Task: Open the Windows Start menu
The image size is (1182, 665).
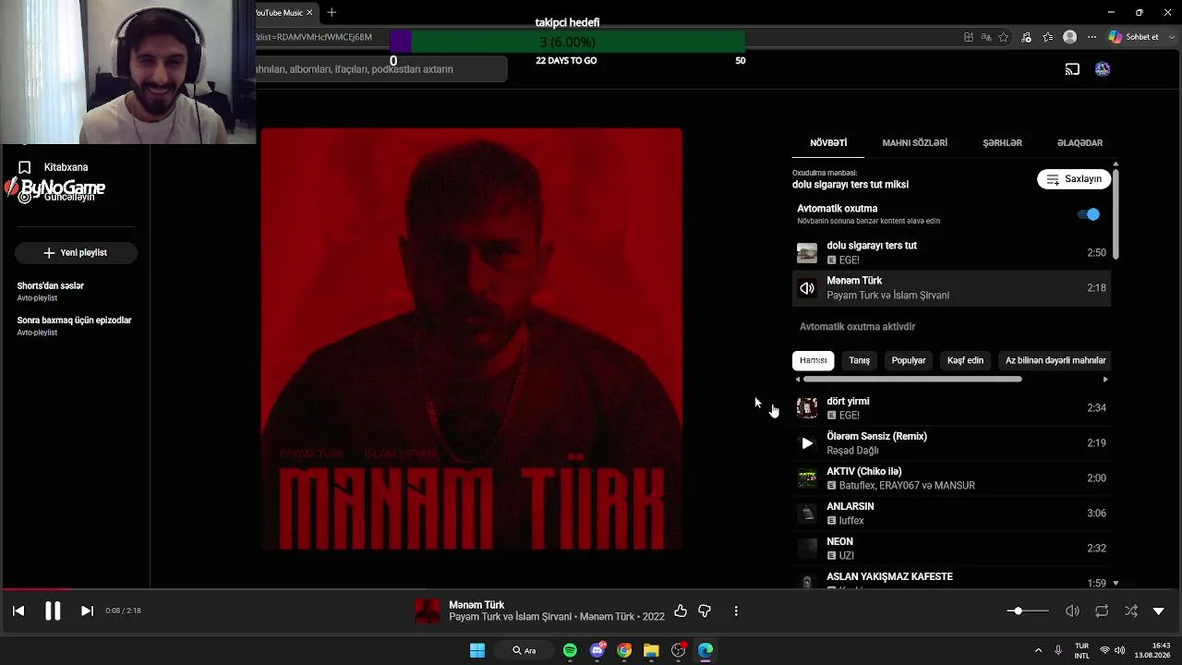Action: click(x=477, y=650)
